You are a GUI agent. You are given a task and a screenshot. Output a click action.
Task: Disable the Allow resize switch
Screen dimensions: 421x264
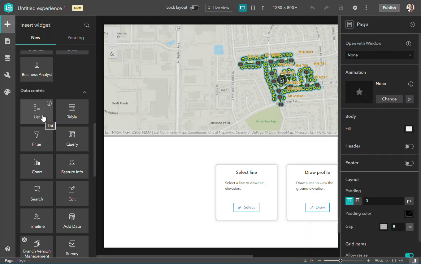[x=409, y=255]
